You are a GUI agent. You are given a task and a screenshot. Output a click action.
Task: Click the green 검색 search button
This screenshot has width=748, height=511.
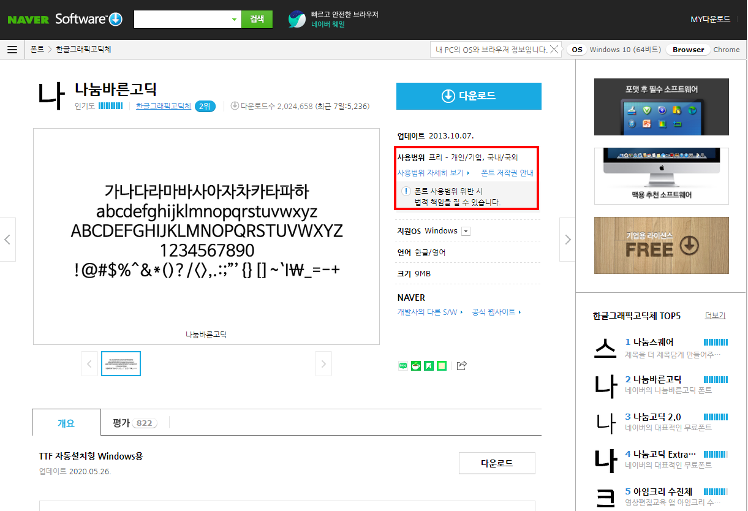pos(257,20)
